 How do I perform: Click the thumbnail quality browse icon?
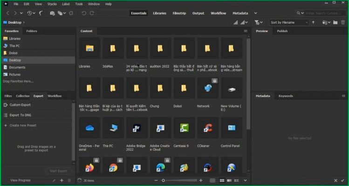[235, 22]
